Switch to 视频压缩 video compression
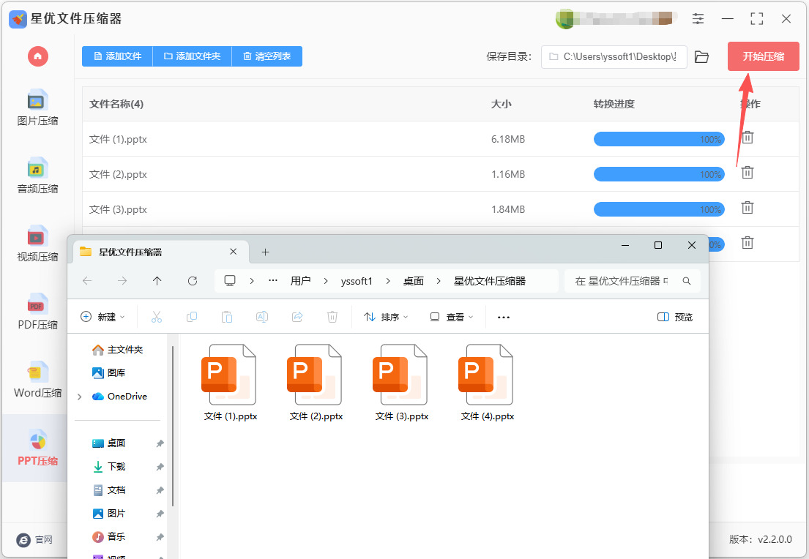 [37, 244]
